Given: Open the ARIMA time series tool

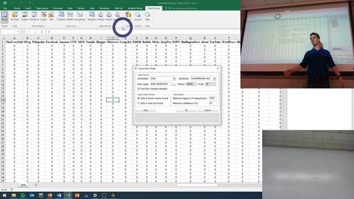Looking at the screenshot, I should (70, 17).
